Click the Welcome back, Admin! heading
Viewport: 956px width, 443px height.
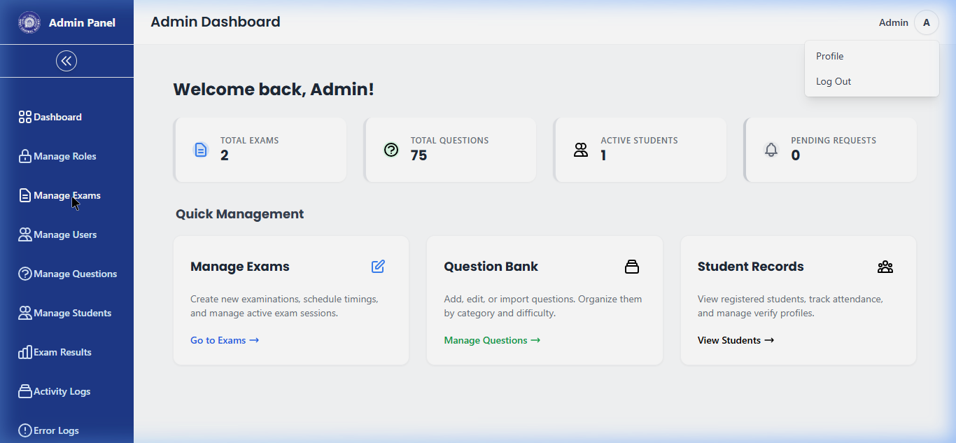274,90
